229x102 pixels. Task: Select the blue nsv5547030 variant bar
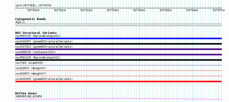pyautogui.click(x=118, y=38)
